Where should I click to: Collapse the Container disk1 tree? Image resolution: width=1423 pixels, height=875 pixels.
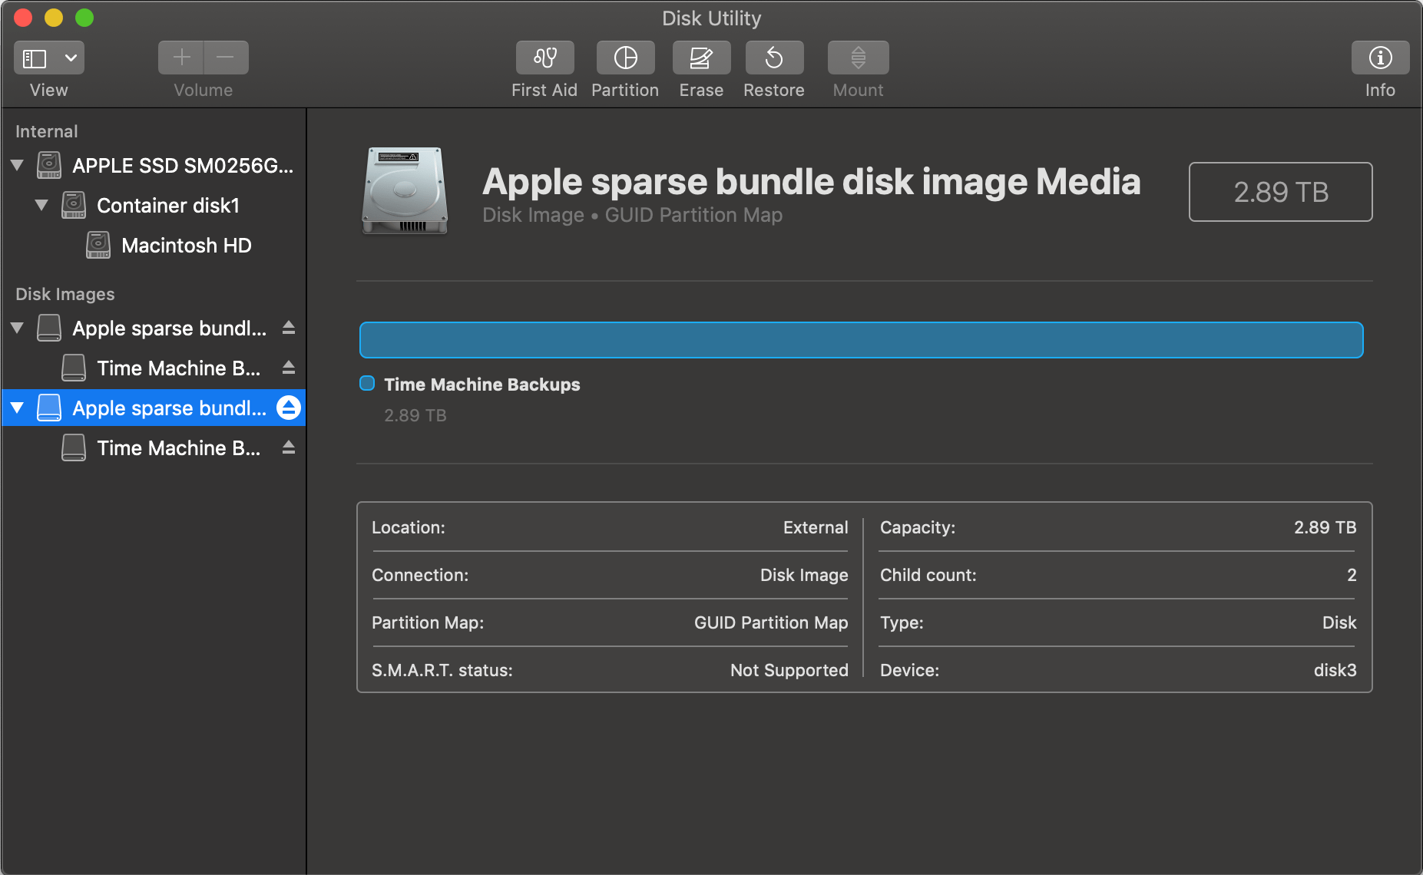pyautogui.click(x=43, y=205)
